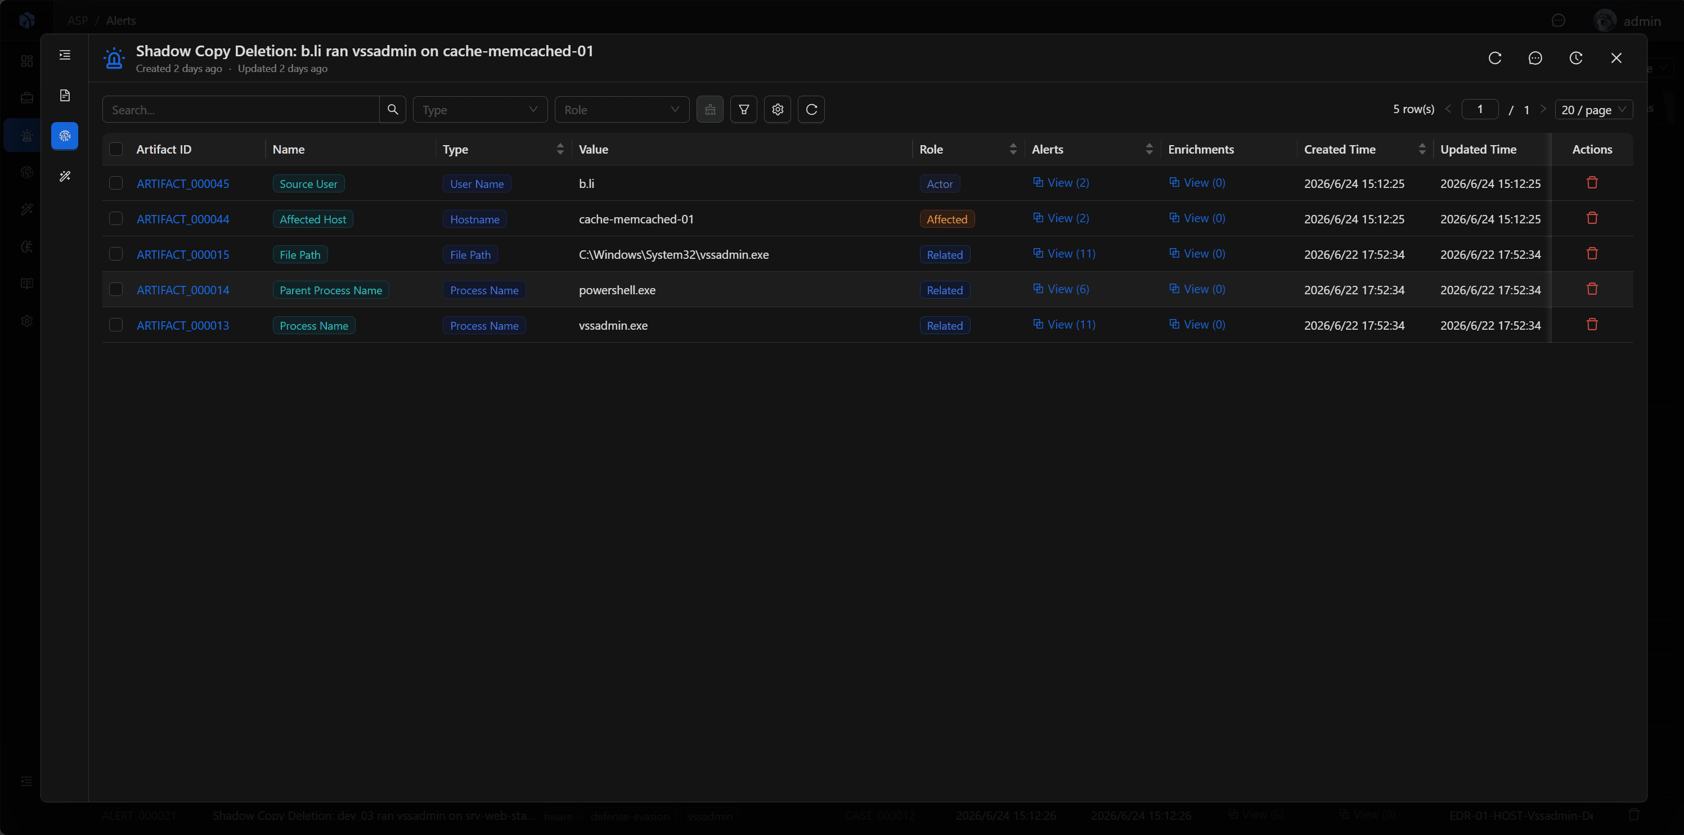1684x835 pixels.
Task: Open the history clock icon in header
Action: tap(1575, 58)
